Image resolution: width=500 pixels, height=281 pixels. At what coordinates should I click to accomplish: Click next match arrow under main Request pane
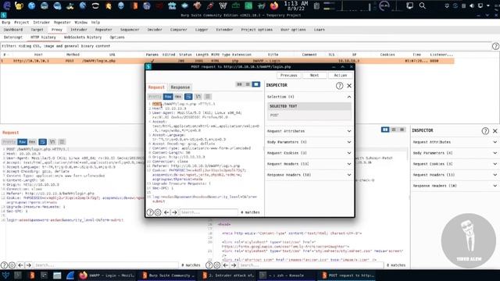tap(28, 265)
